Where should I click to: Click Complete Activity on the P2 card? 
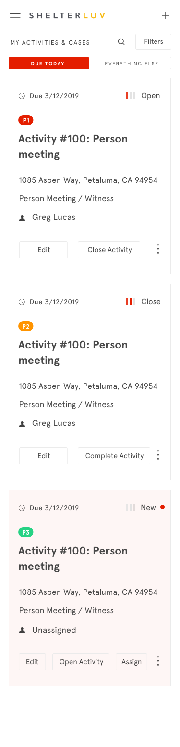(114, 456)
